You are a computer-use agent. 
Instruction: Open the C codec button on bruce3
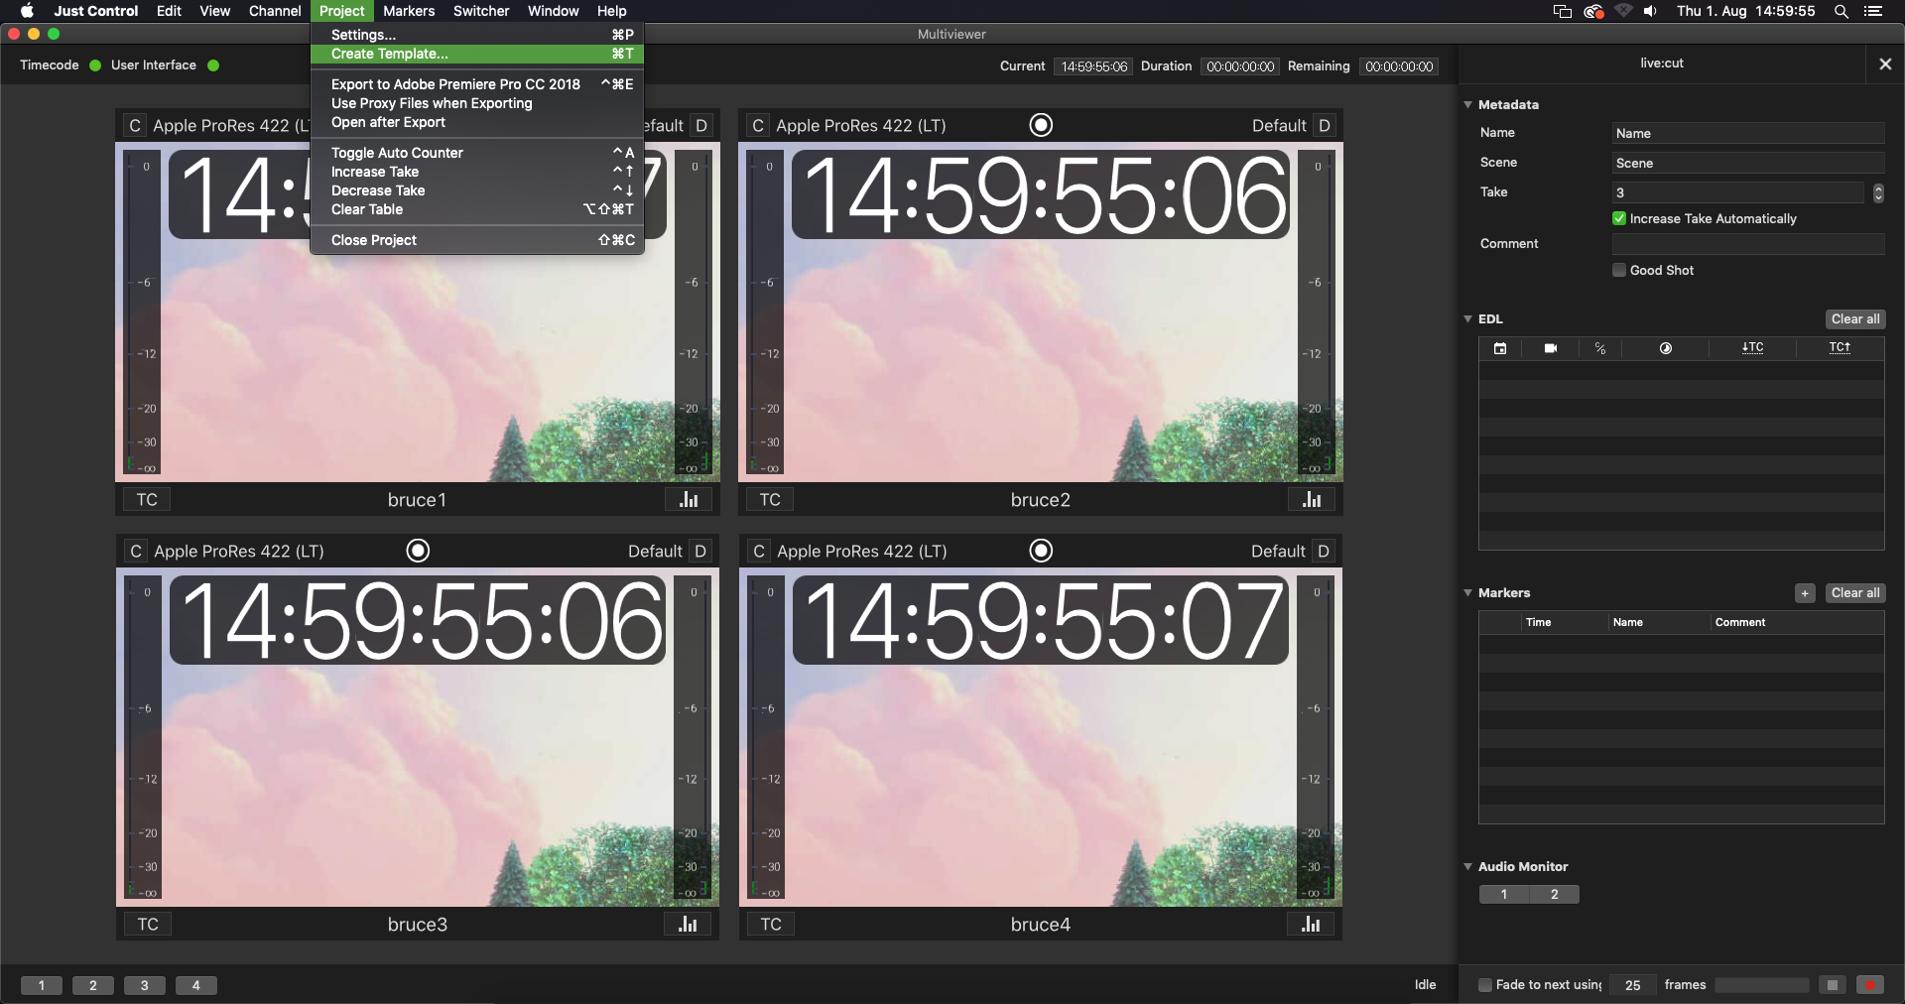[136, 551]
